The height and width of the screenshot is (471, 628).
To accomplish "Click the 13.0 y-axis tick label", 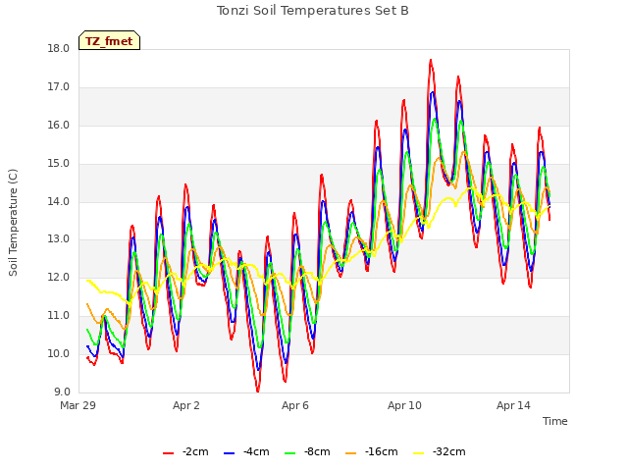I will click(x=59, y=239).
